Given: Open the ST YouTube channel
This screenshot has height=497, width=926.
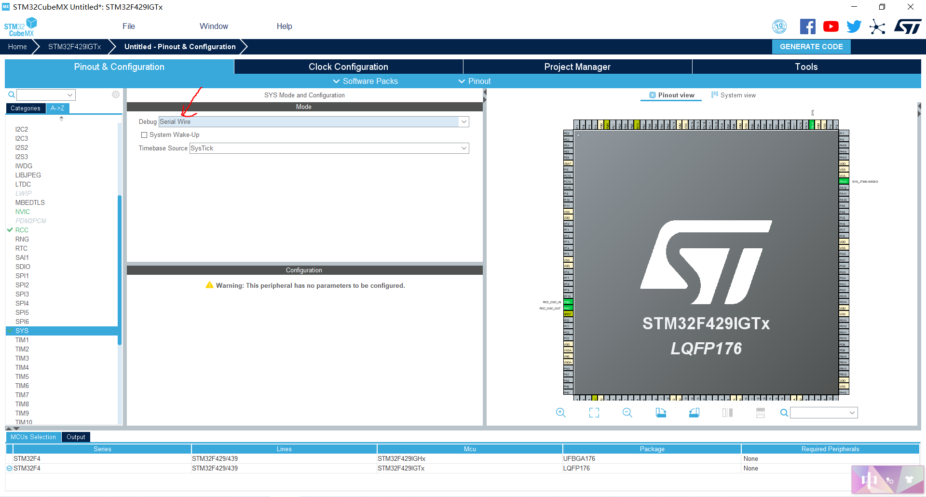Looking at the screenshot, I should click(831, 27).
